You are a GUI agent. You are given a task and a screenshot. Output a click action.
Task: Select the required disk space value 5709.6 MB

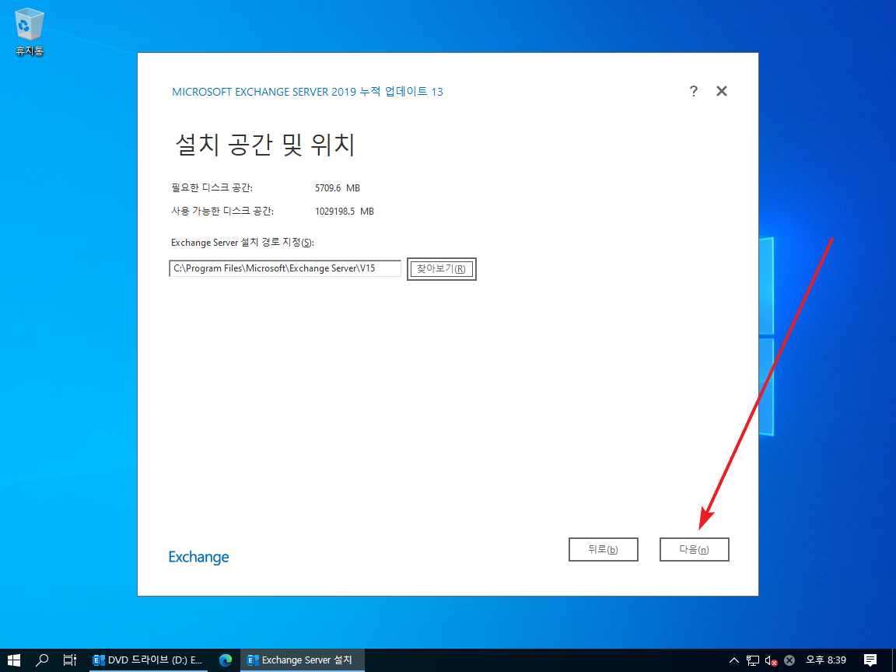(337, 188)
